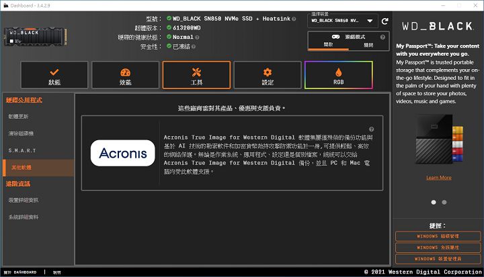Select 韌體更新 in the sidebar
Screen dimensions: 484x277
coord(19,116)
